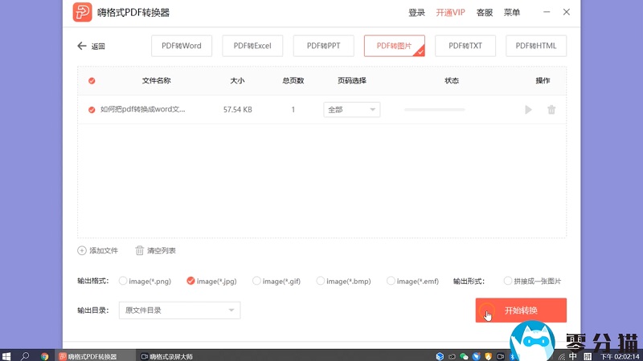Click the conversion status progress bar
The width and height of the screenshot is (643, 361).
(435, 110)
